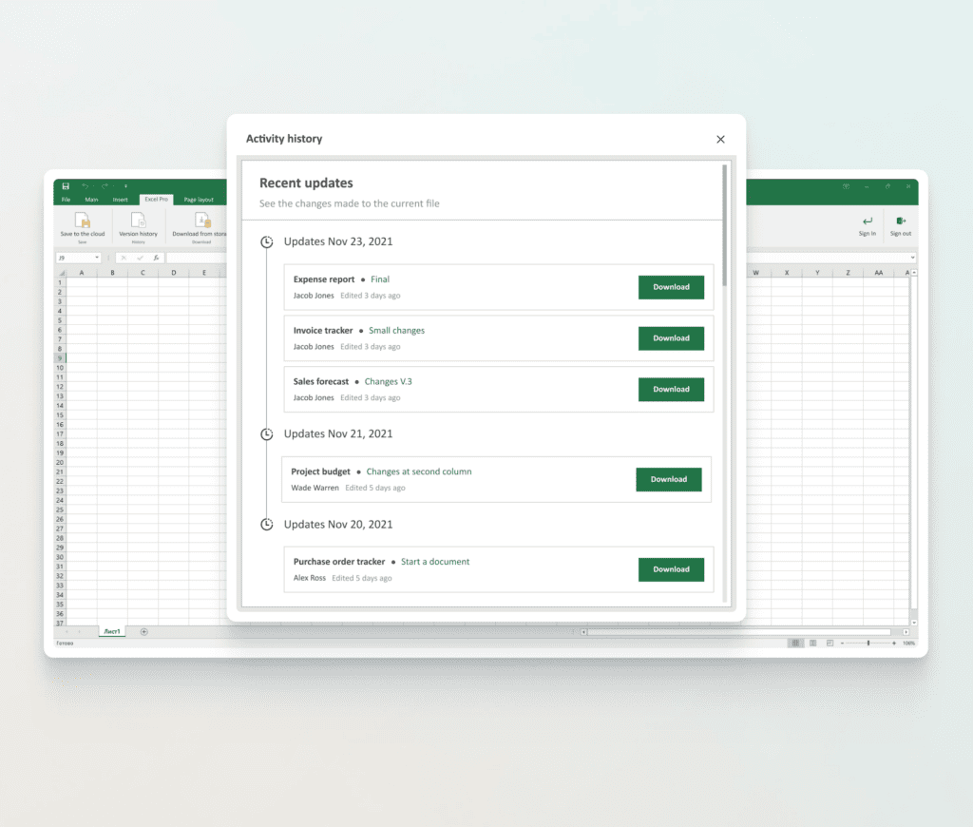Select the Normal view icon in status bar

pyautogui.click(x=795, y=643)
